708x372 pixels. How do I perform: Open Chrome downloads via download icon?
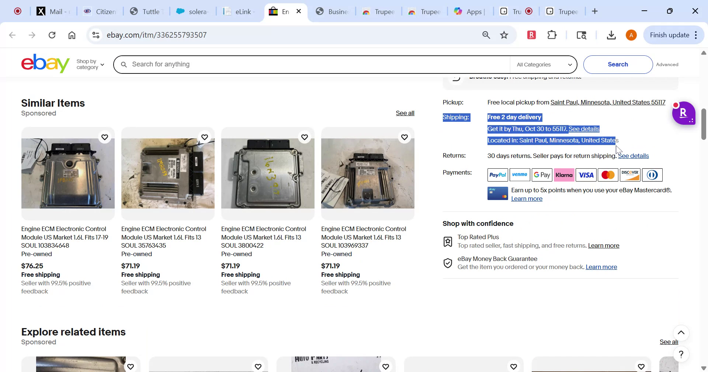(611, 35)
